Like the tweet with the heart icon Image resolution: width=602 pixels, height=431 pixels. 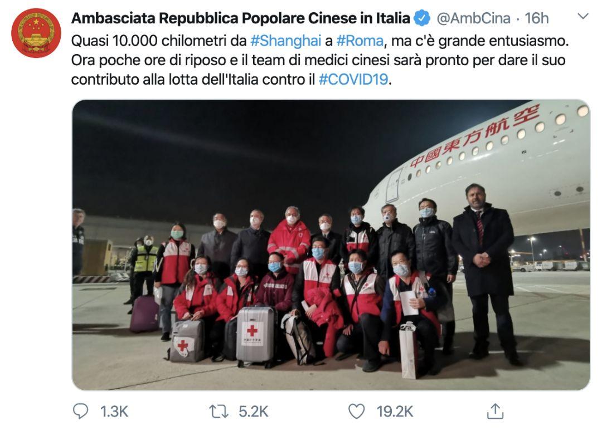coord(356,412)
